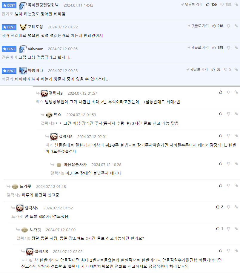Jump to Valvrave's comment with 댓글로 가기
This screenshot has width=240, height=273.
tap(198, 48)
